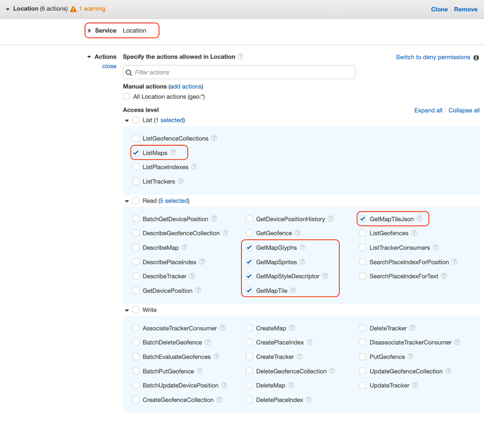Click the Remove link

click(466, 9)
